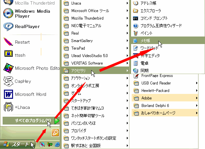Open ネット簡単切替ツール folder
205x149 pixels.
tap(95, 116)
